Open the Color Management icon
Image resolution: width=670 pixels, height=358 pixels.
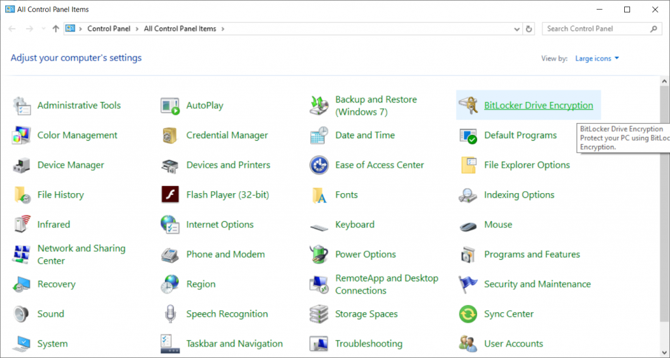(x=22, y=135)
